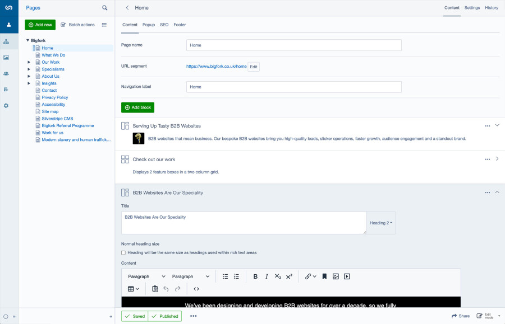Click the Page name input field
Image resolution: width=505 pixels, height=324 pixels.
[x=293, y=45]
